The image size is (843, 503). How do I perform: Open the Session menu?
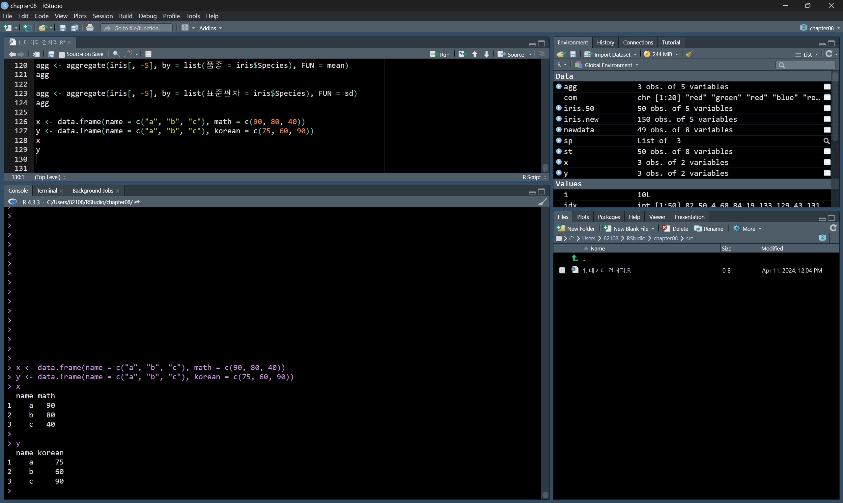102,16
